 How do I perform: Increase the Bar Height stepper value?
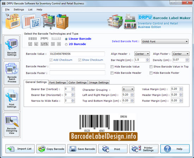(147, 59)
